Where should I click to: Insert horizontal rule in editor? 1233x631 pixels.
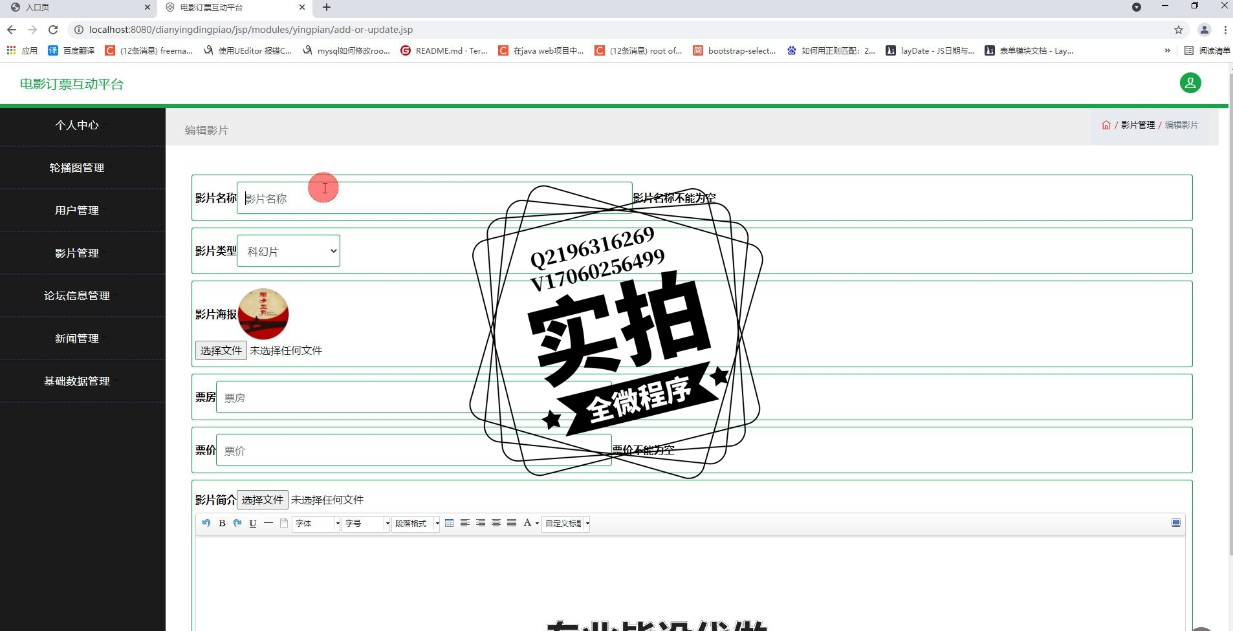268,523
